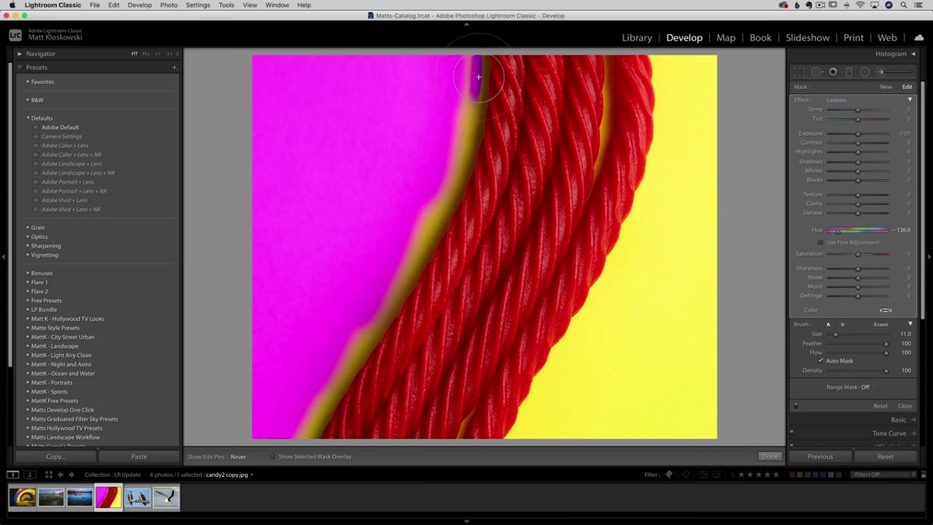Image resolution: width=933 pixels, height=525 pixels.
Task: Uncheck the Auto Mask checkbox
Action: pos(820,361)
